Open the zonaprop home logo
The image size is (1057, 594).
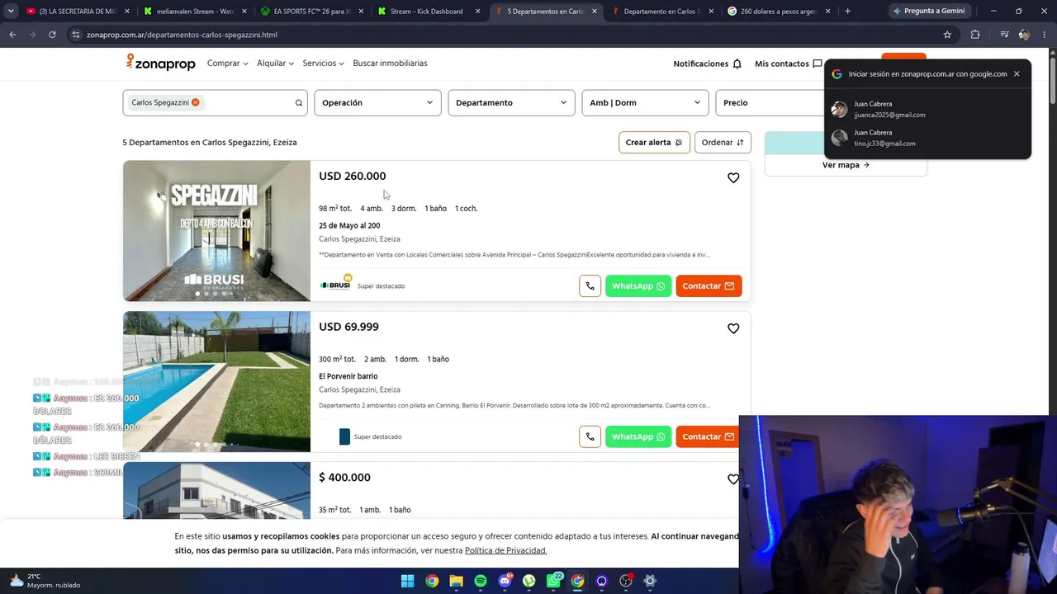160,63
